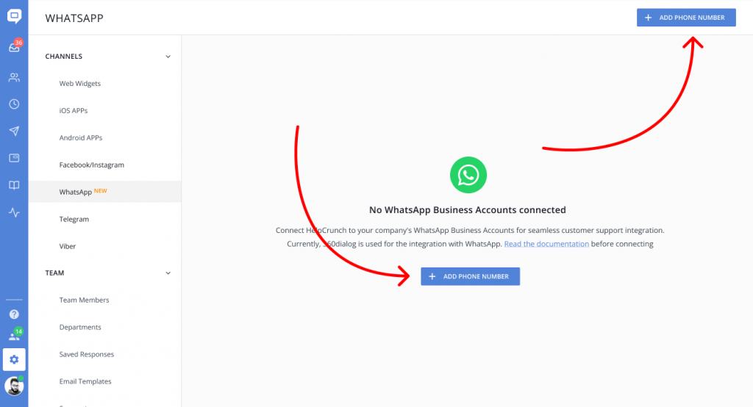
Task: Click top-right Add Phone Number button
Action: tap(686, 18)
